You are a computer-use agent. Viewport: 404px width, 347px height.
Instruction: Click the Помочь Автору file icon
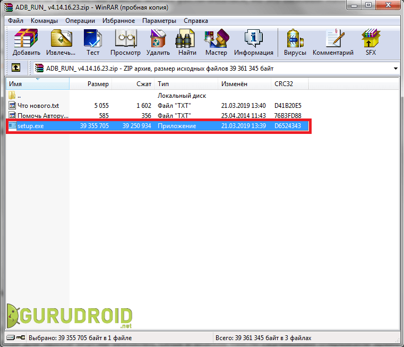pos(12,115)
